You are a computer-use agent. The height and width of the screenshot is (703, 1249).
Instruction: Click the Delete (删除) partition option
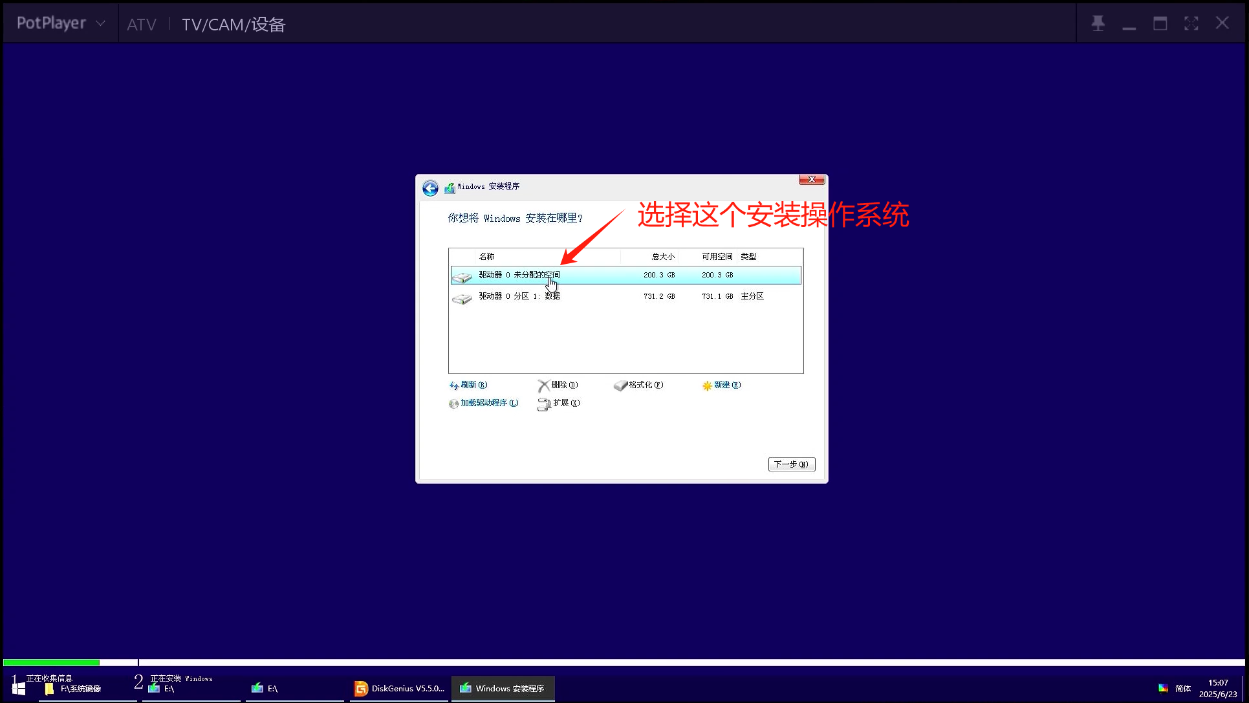pos(558,385)
